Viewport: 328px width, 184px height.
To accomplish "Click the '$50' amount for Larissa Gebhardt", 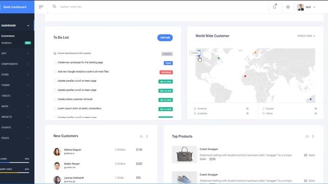I will (138, 178).
